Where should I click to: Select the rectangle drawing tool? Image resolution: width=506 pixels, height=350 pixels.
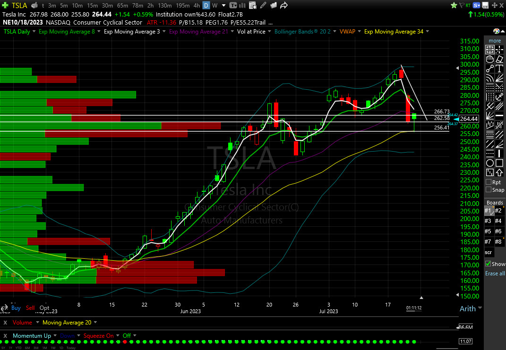[x=499, y=163]
